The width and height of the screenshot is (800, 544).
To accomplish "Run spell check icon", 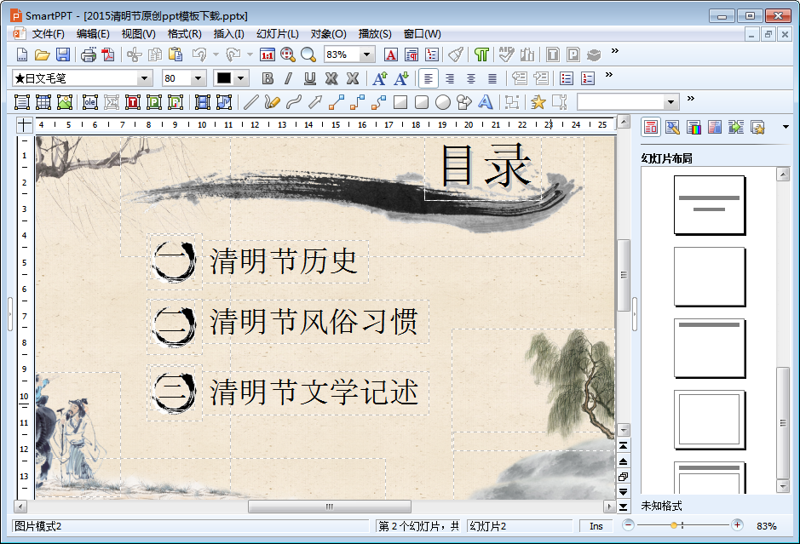I will coord(506,54).
